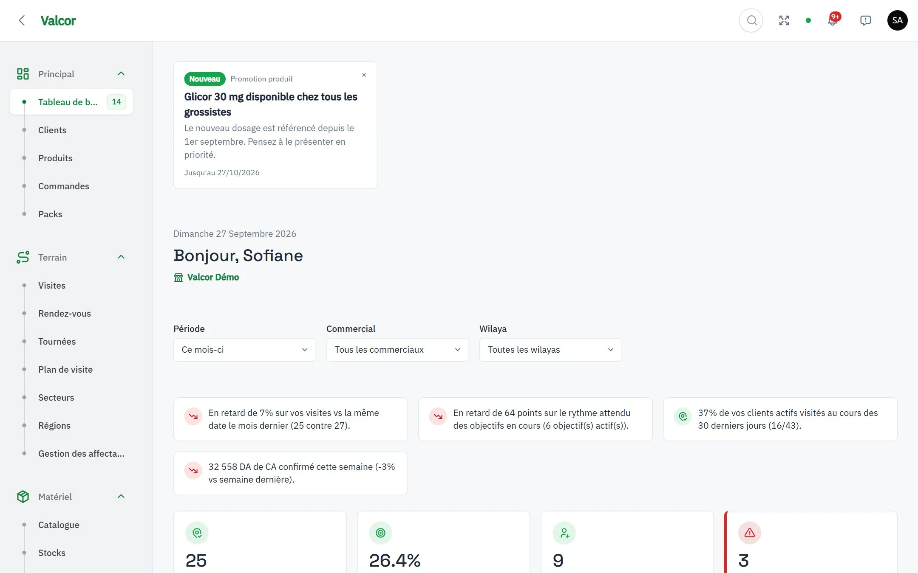Click the downtrend icon on the objectifs alert
Screen dimensions: 918x573
(438, 416)
